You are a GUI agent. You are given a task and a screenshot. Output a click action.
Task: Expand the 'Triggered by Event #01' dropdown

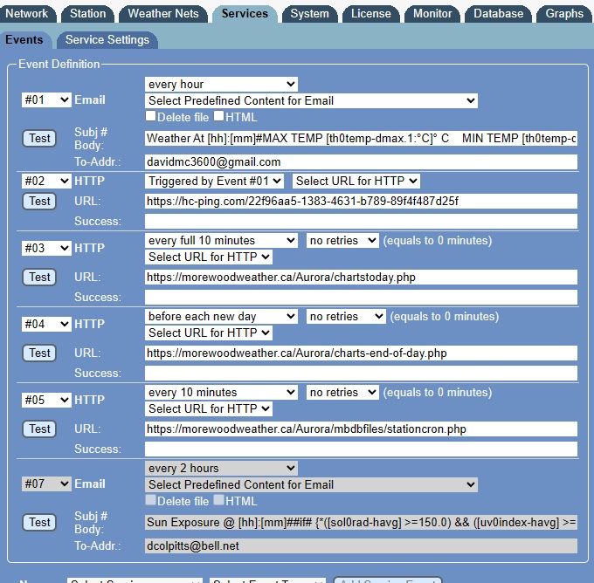215,181
